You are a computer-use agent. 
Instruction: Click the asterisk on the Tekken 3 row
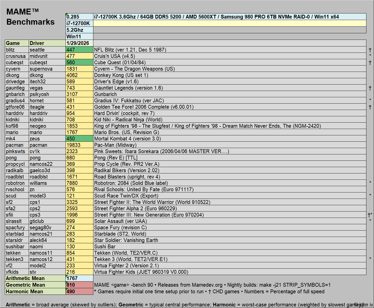370,259
